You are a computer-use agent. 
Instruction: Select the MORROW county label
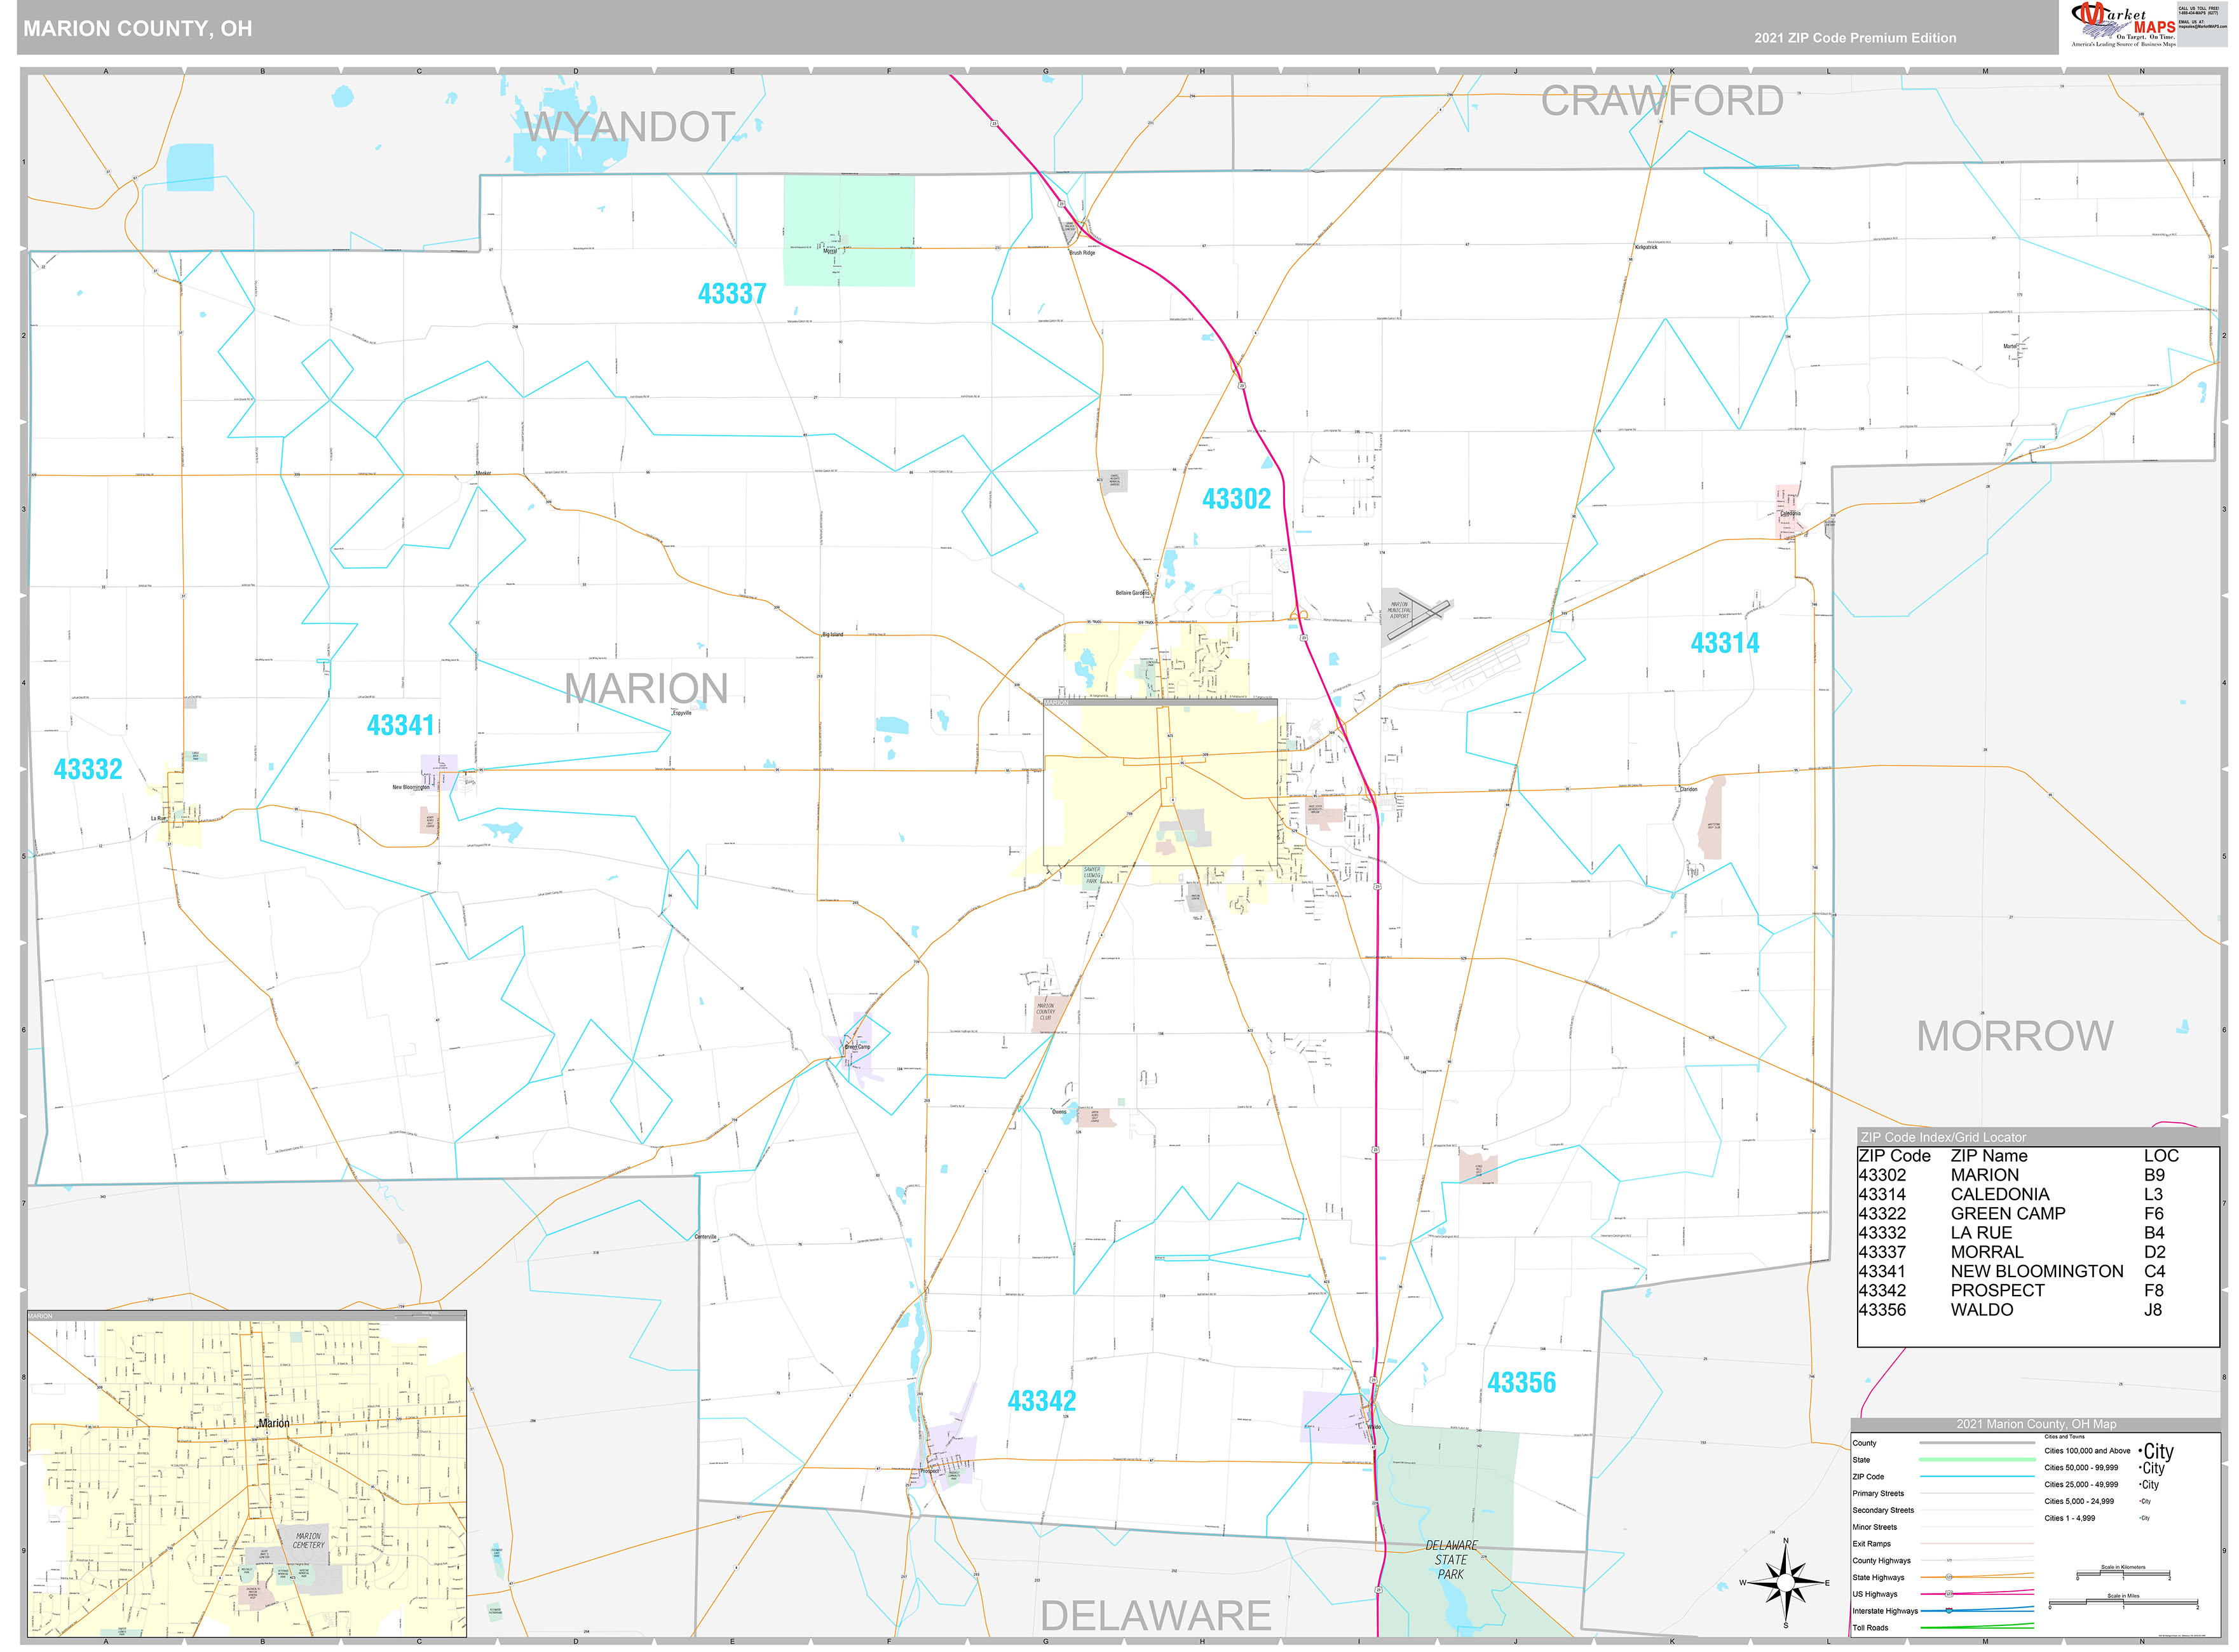click(2015, 1036)
